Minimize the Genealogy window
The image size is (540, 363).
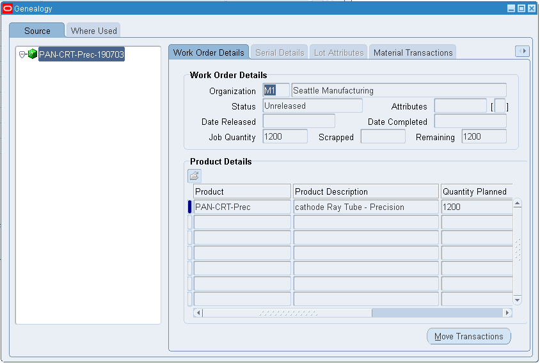511,8
